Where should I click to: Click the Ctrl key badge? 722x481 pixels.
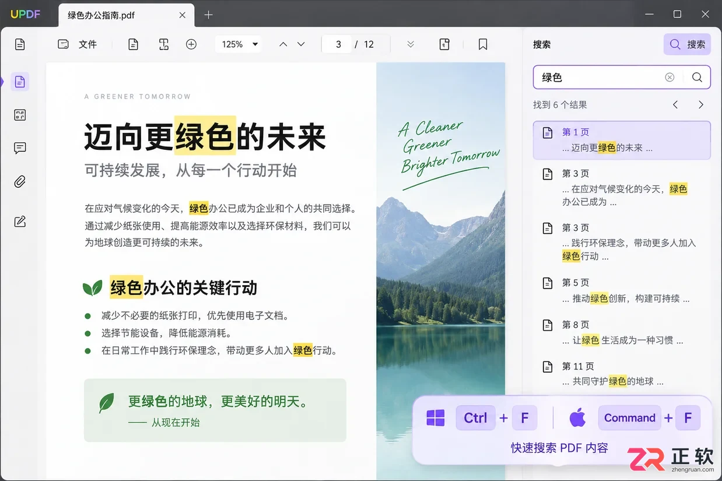tap(475, 417)
